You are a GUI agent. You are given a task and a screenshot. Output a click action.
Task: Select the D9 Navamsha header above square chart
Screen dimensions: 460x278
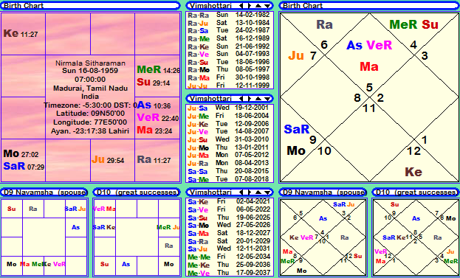44,192
